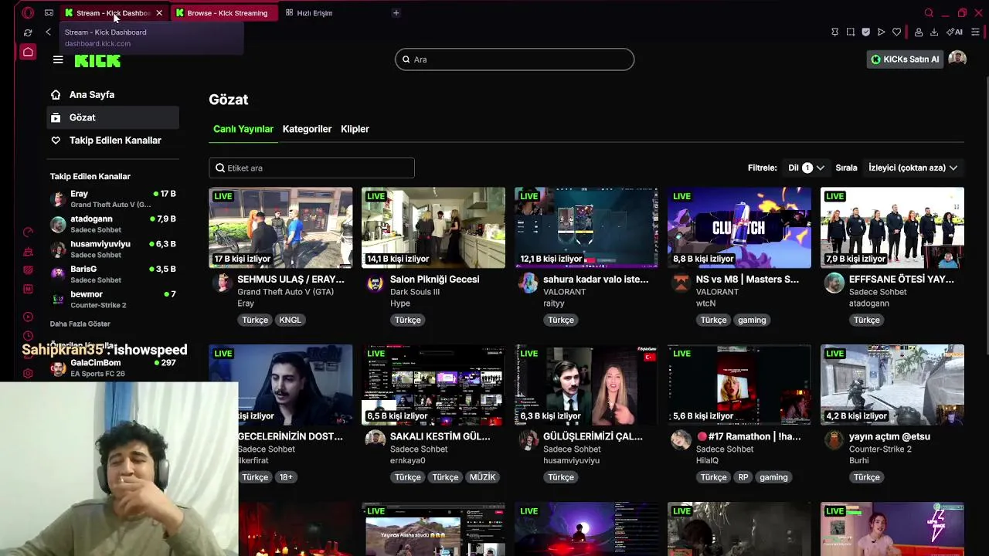
Task: Open a new tab with plus button
Action: click(x=396, y=12)
